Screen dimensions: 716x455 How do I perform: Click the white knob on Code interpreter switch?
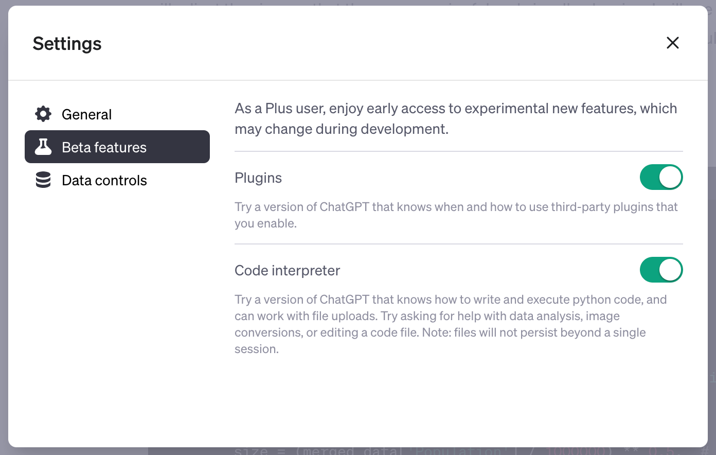670,270
